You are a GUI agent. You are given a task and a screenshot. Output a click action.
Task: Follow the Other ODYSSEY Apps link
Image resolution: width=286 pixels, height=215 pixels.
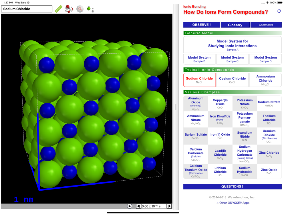coord(232,203)
